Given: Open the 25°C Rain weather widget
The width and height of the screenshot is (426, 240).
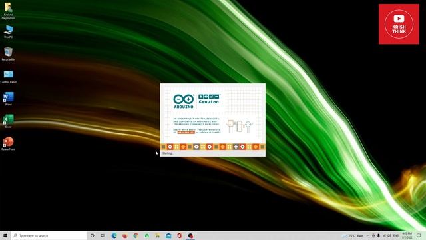Looking at the screenshot, I should [x=353, y=235].
